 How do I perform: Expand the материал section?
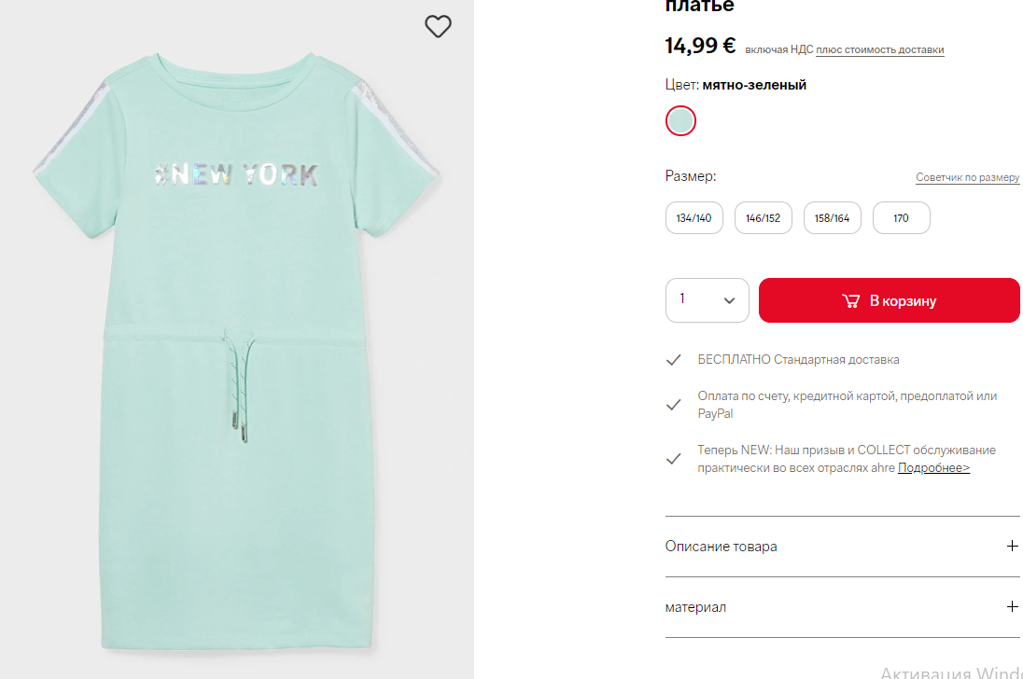coord(696,607)
